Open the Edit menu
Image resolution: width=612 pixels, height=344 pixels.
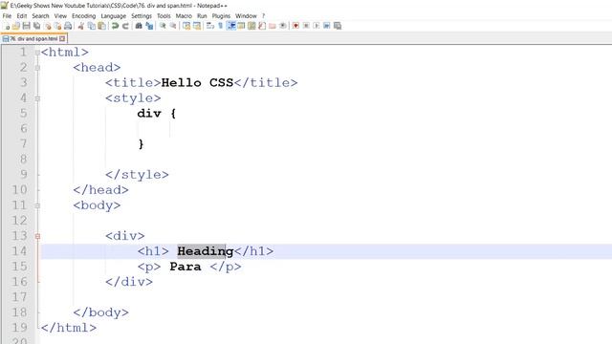point(22,16)
